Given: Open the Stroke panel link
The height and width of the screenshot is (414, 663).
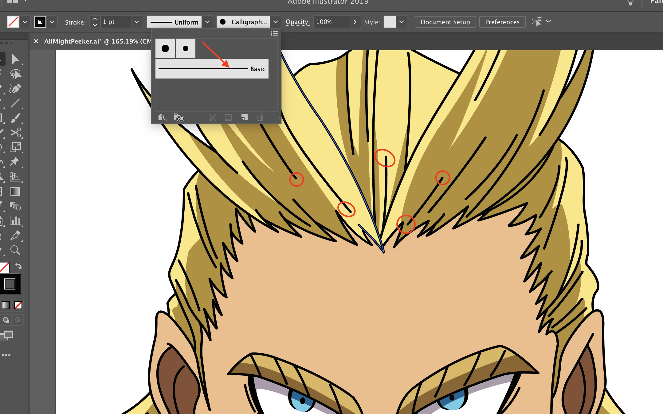Looking at the screenshot, I should click(x=75, y=22).
